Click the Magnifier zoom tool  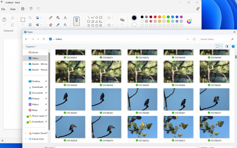(65, 25)
